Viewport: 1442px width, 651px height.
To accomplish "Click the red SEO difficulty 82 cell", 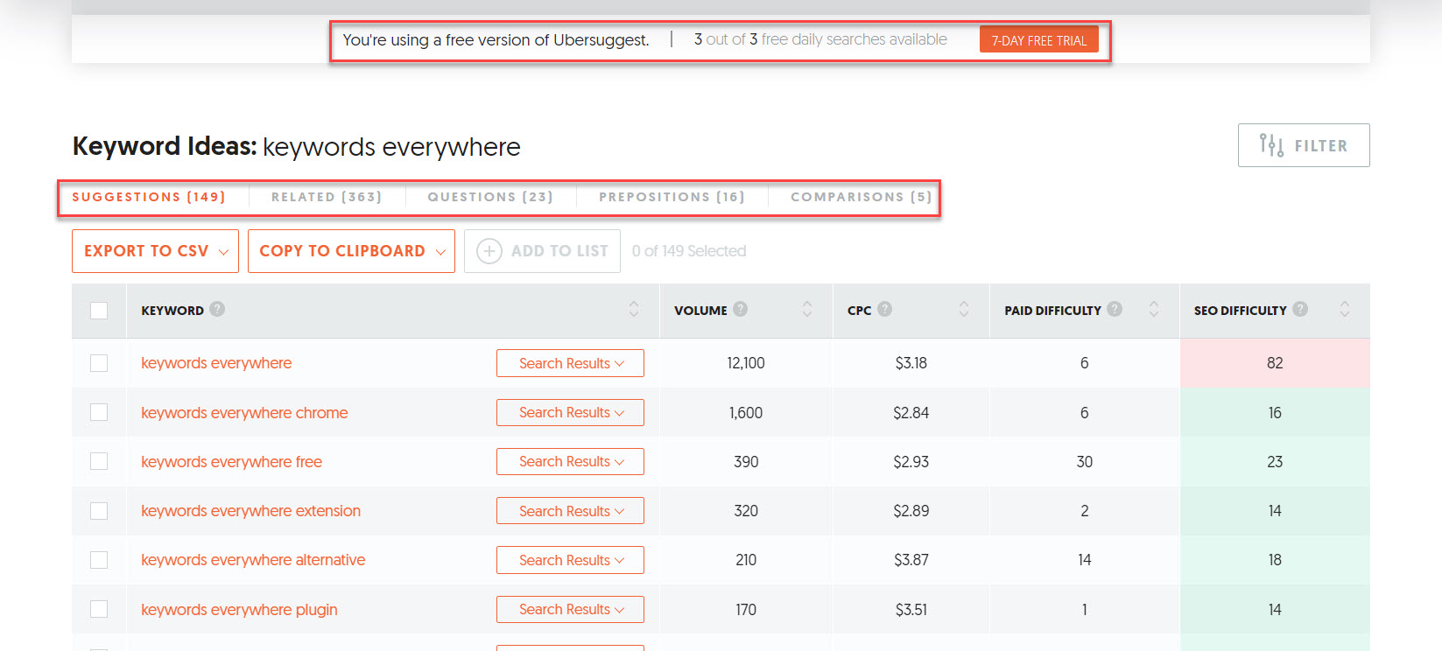I will [x=1274, y=363].
